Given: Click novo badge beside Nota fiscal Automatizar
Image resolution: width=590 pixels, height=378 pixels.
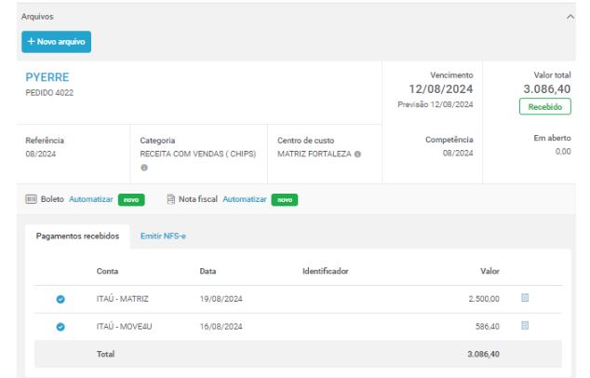Looking at the screenshot, I should pyautogui.click(x=285, y=200).
